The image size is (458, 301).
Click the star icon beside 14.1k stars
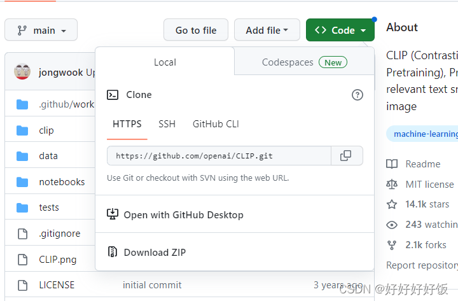click(x=392, y=204)
